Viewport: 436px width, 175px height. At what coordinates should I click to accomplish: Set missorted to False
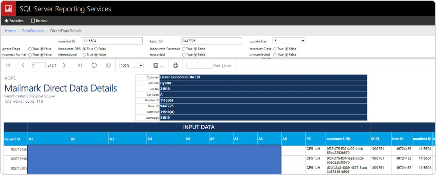click(x=196, y=55)
